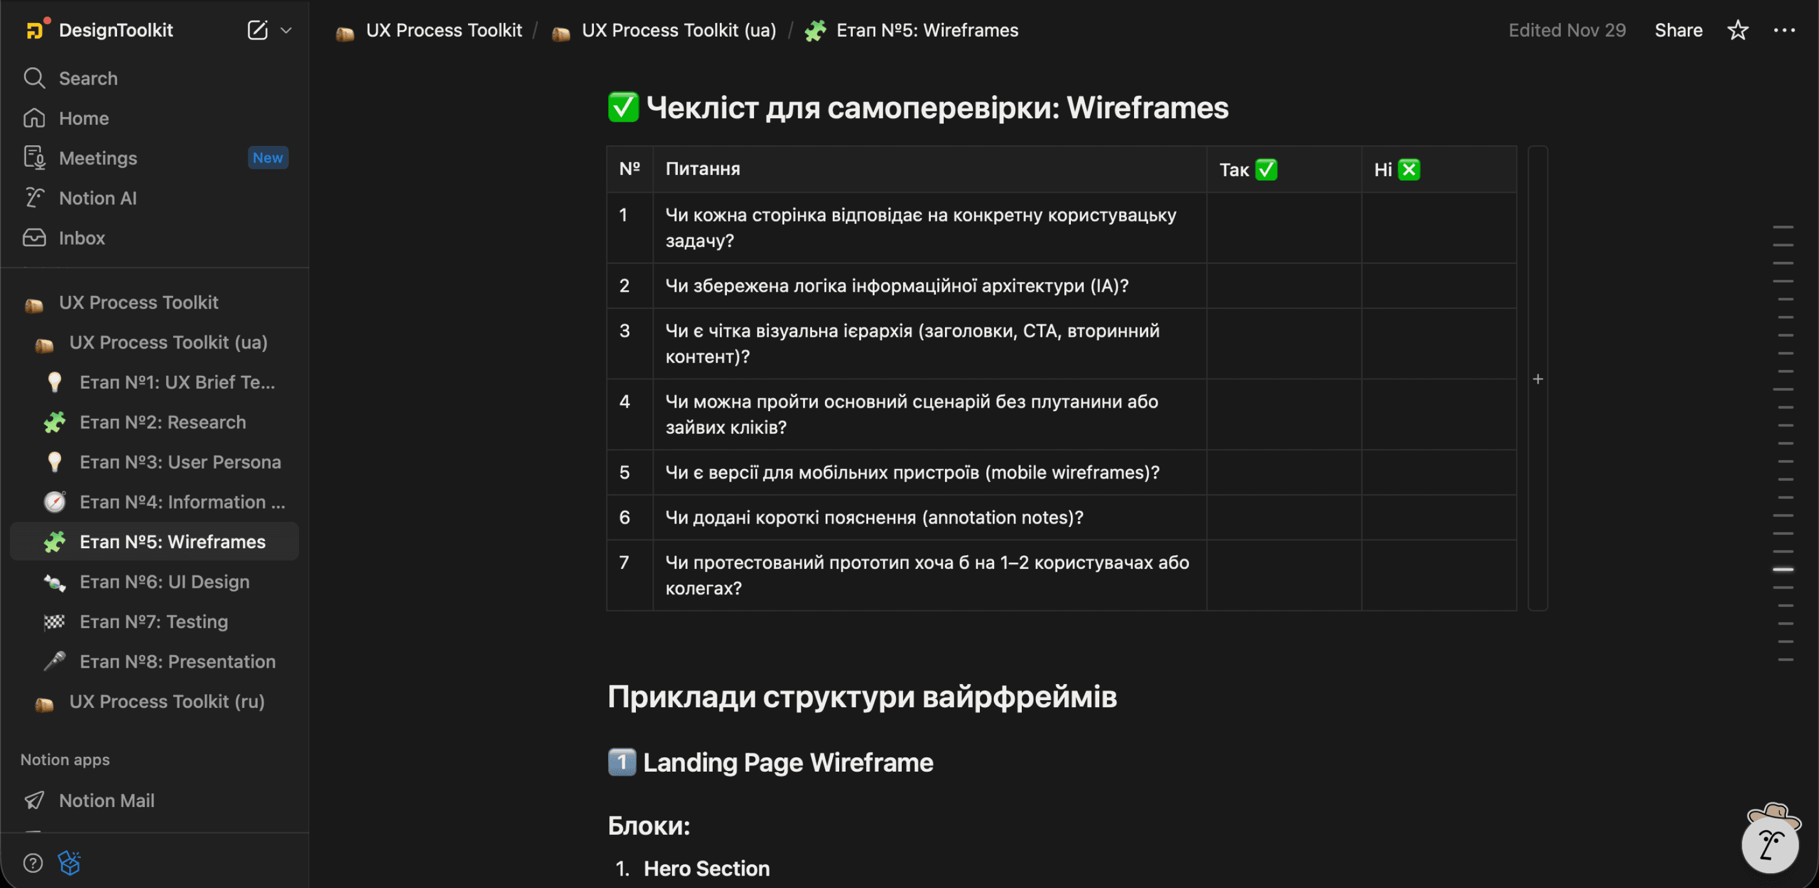
Task: Click the blue templates icon at bottom
Action: click(x=70, y=863)
